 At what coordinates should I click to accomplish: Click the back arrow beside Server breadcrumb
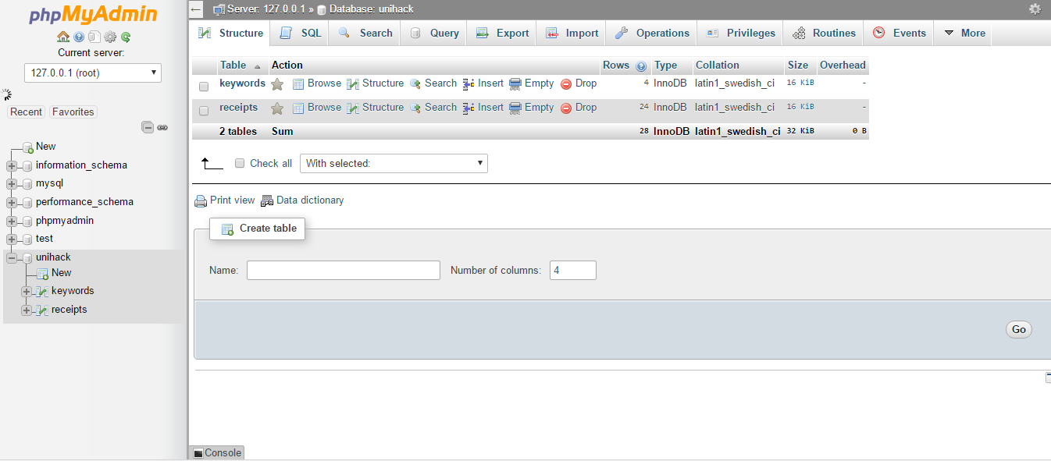(x=197, y=9)
